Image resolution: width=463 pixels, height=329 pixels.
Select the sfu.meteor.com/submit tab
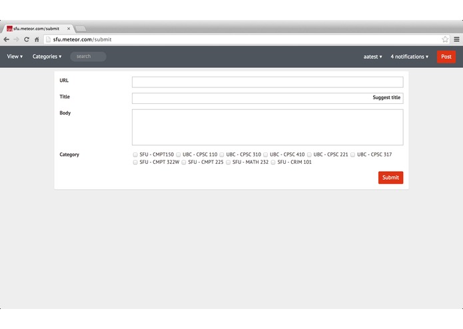coord(37,29)
